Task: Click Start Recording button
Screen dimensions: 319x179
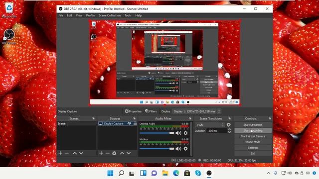Action: pos(253,130)
